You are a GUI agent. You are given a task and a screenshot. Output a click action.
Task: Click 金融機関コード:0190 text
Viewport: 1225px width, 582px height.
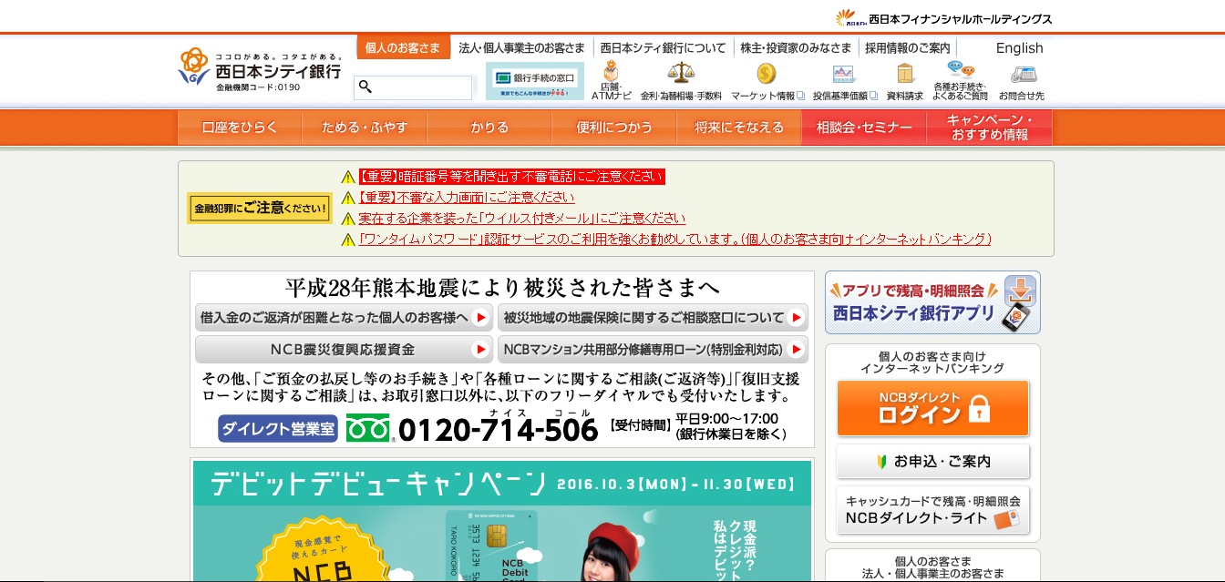[258, 87]
